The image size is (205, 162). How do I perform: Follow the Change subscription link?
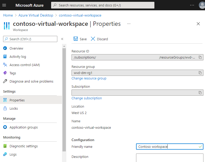[86, 98]
